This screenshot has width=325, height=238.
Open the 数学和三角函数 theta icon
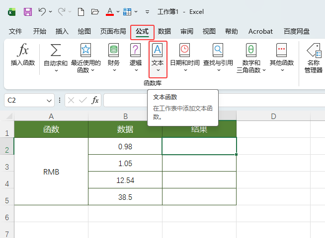click(251, 50)
